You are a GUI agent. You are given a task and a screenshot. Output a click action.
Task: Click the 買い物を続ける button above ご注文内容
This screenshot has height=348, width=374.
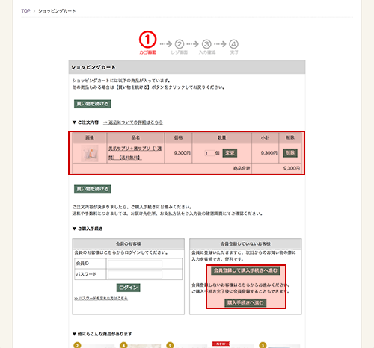click(x=93, y=104)
